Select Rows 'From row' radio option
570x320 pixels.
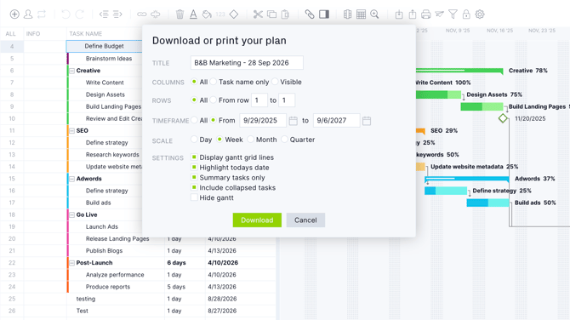tap(214, 100)
